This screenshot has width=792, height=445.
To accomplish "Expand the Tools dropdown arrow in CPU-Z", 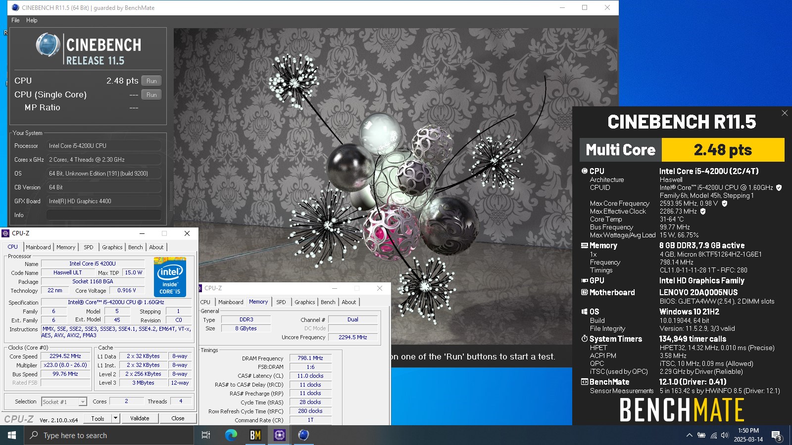I will 116,418.
